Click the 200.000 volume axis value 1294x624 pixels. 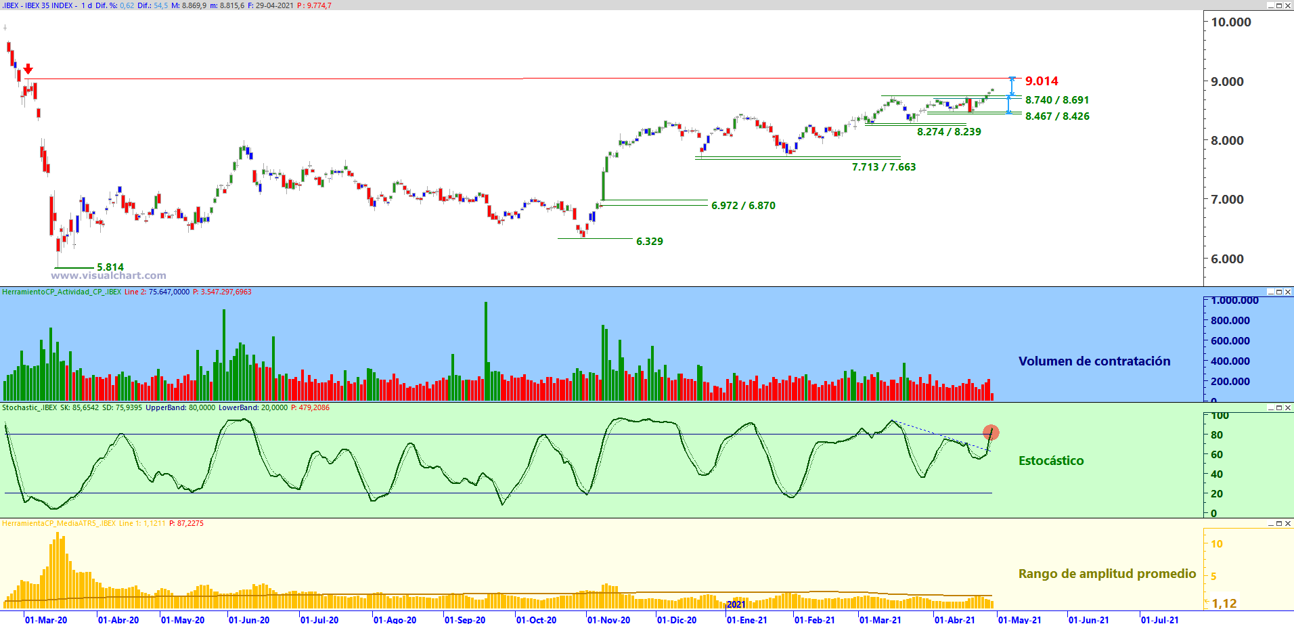(x=1230, y=382)
